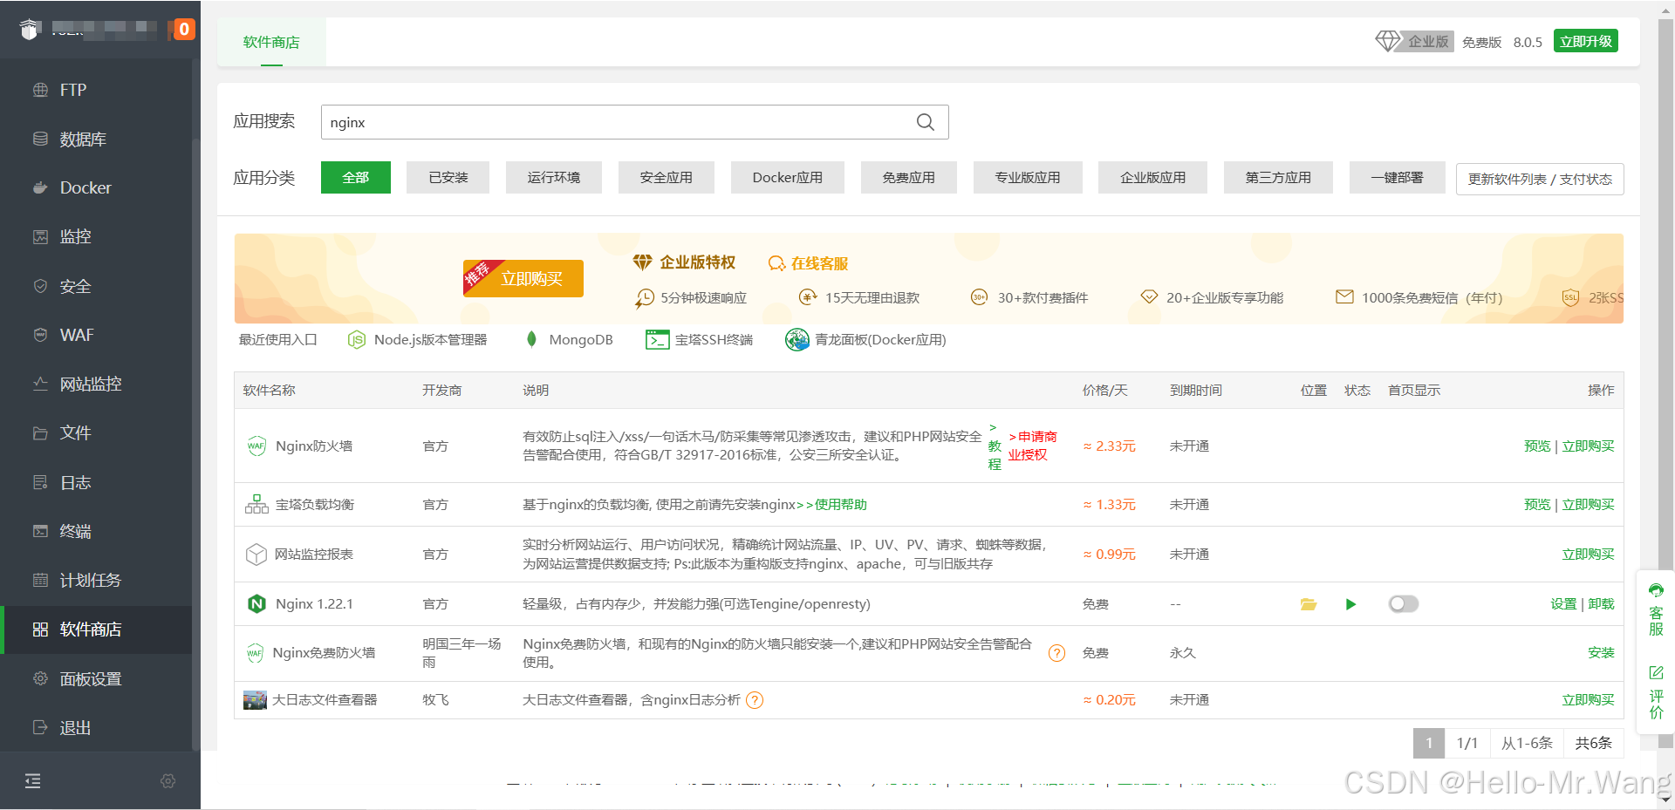1675x810 pixels.
Task: Filter by 已安装 installed apps
Action: coord(448,177)
